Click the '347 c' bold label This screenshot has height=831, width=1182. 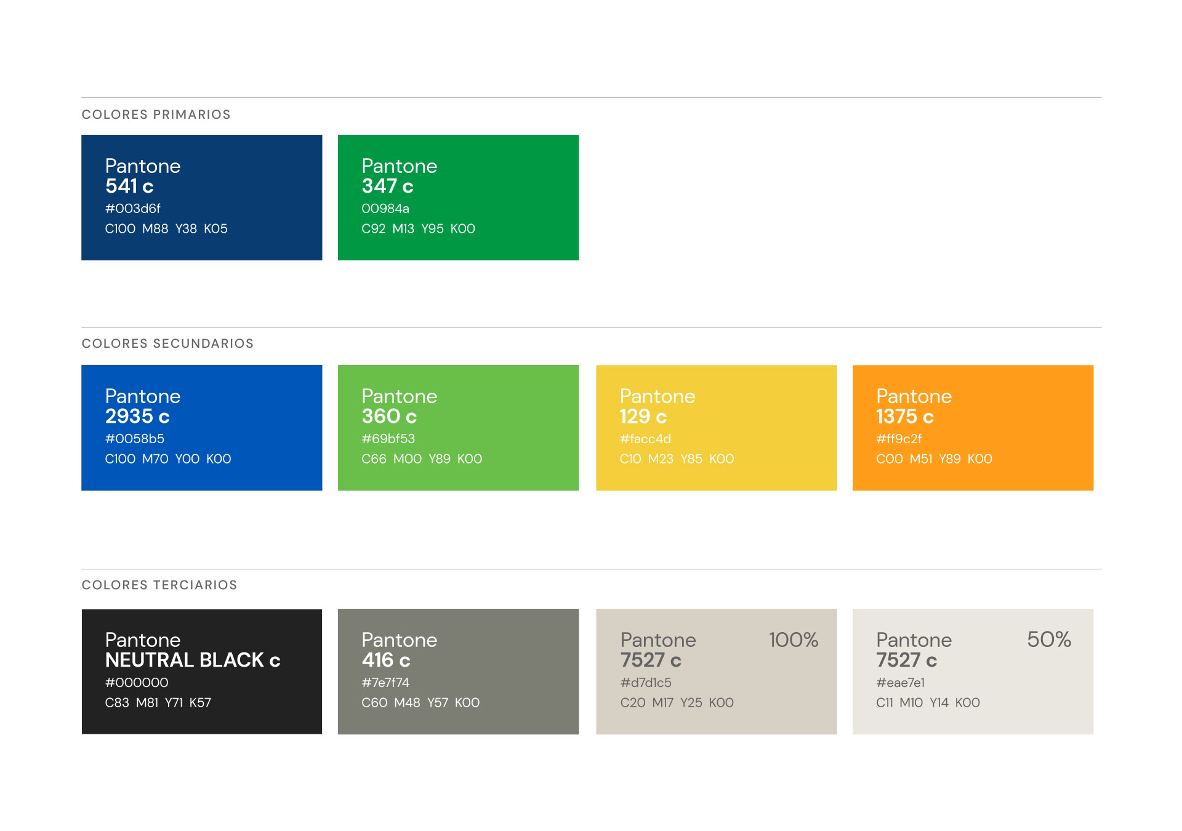(387, 186)
